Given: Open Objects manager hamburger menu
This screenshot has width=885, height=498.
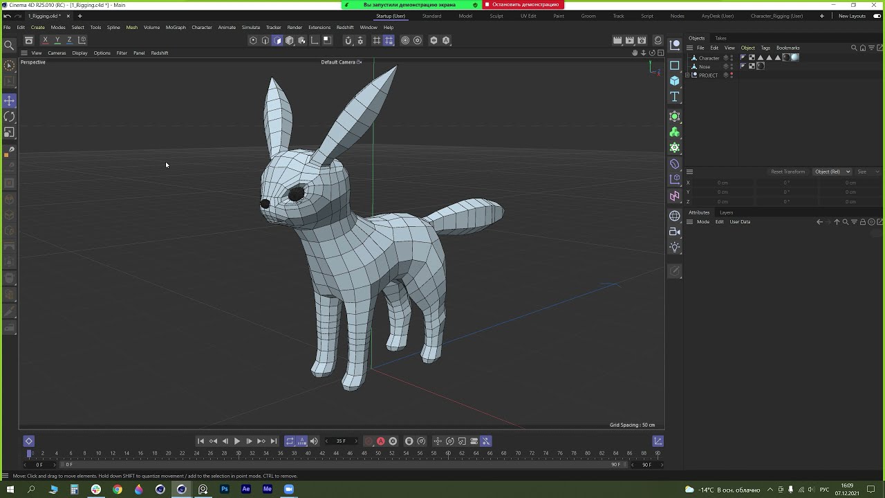Looking at the screenshot, I should [689, 48].
